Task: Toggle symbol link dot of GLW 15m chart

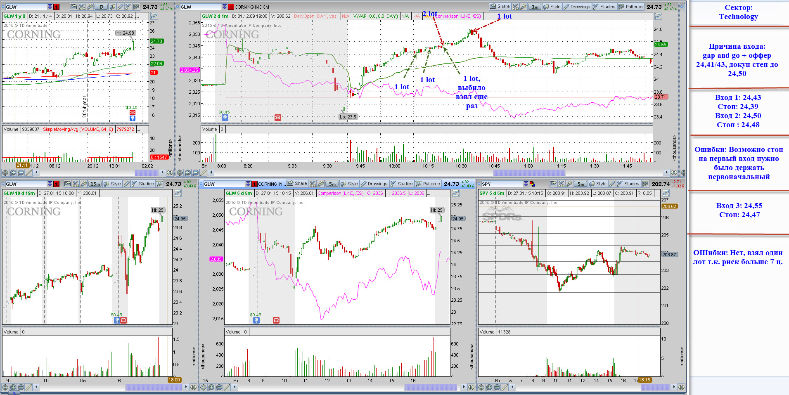Action: (3, 184)
